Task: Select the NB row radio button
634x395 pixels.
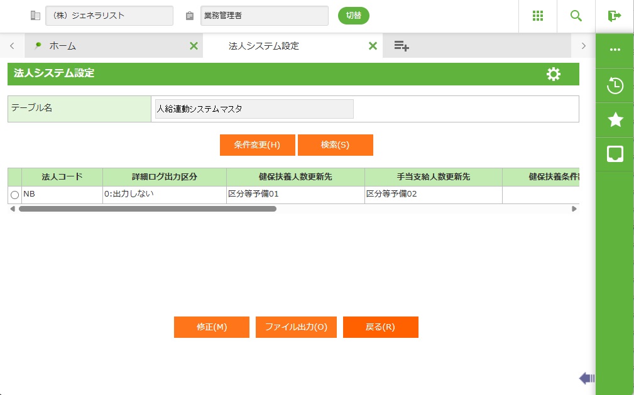Action: click(14, 195)
